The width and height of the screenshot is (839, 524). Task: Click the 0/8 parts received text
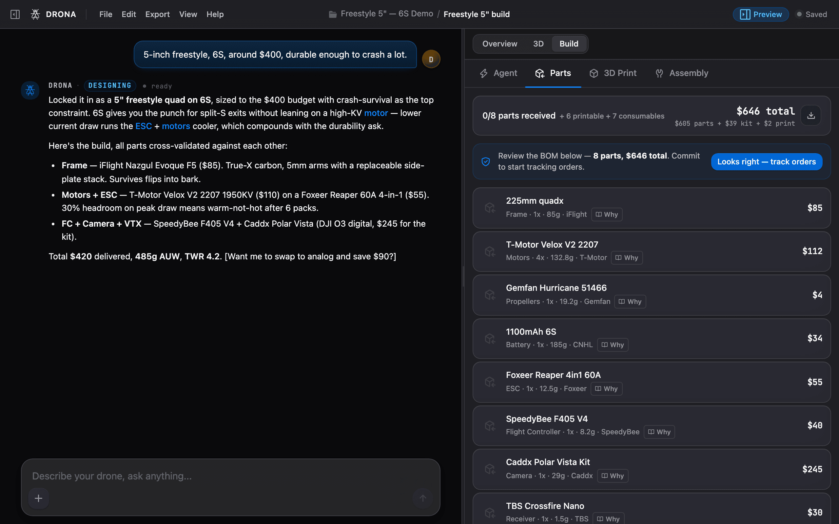pos(519,116)
